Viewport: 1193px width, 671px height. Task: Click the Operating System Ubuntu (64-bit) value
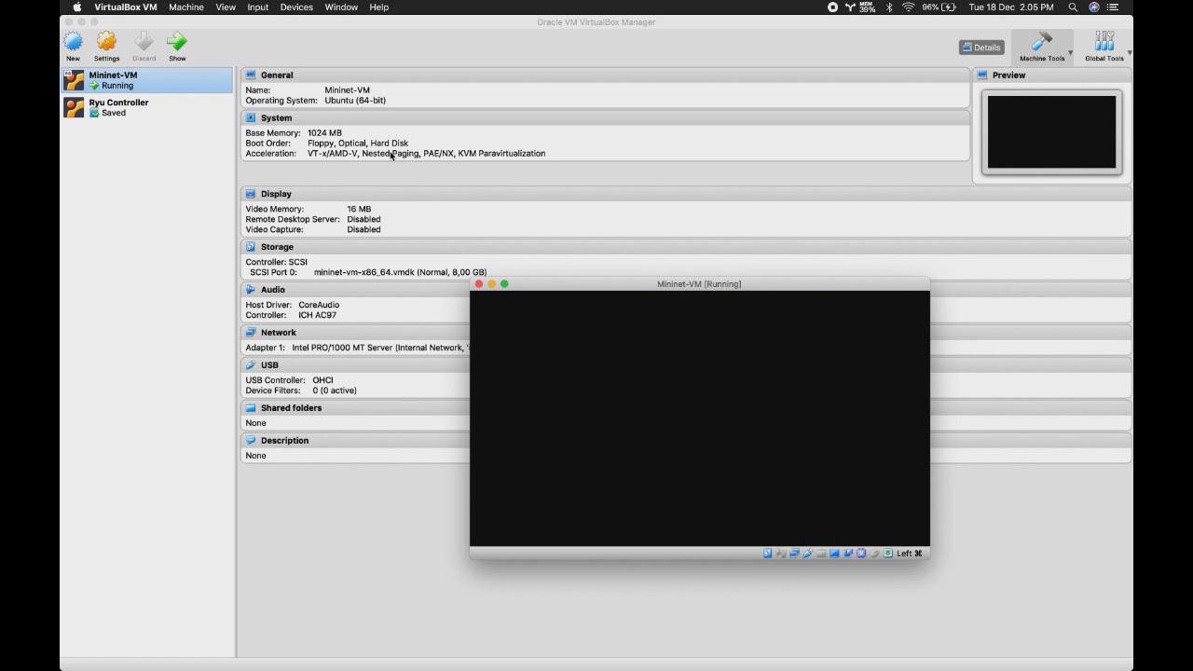coord(355,101)
